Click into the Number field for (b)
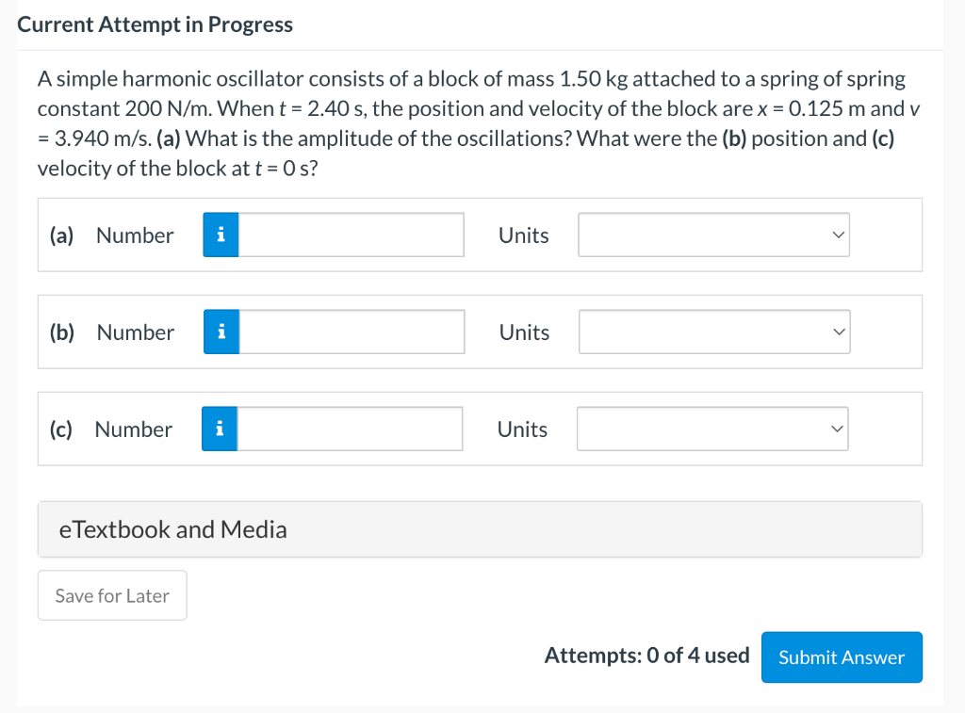This screenshot has height=713, width=965. [x=351, y=332]
